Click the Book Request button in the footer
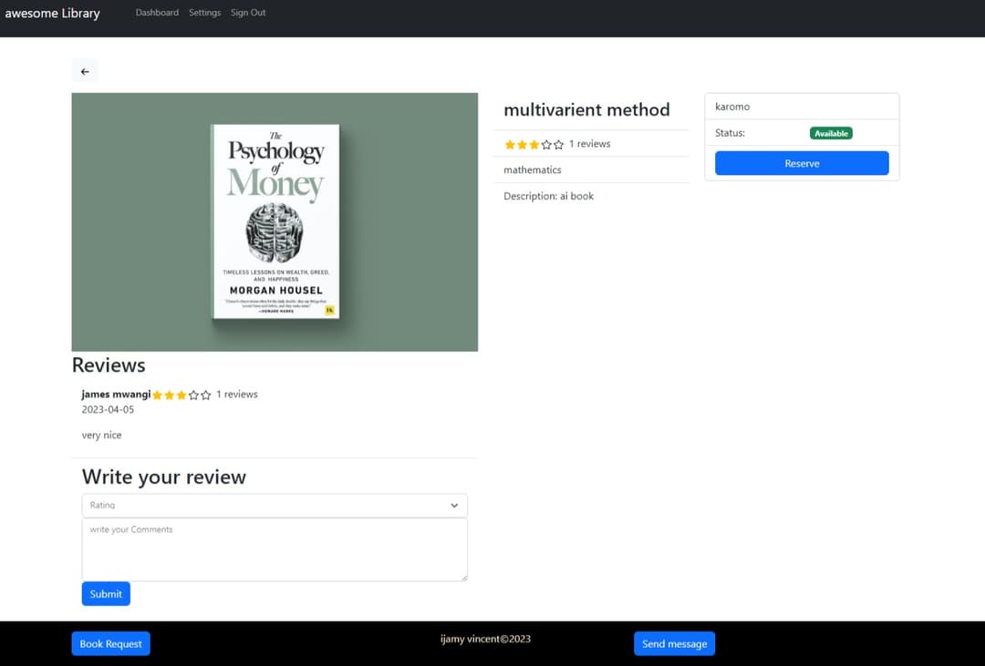The image size is (985, 666). (x=110, y=643)
